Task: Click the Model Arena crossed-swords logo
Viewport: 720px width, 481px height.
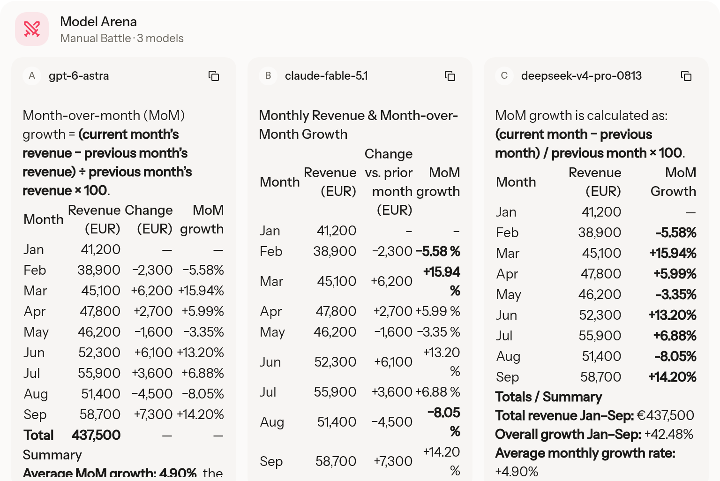Action: pos(32,29)
